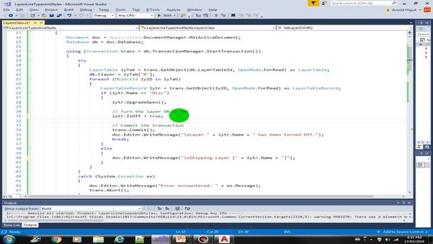Click the Save All icon

tap(59, 16)
